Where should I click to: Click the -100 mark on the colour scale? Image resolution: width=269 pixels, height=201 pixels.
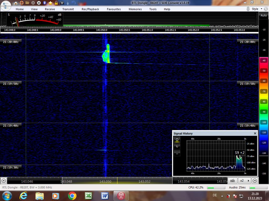(264, 122)
